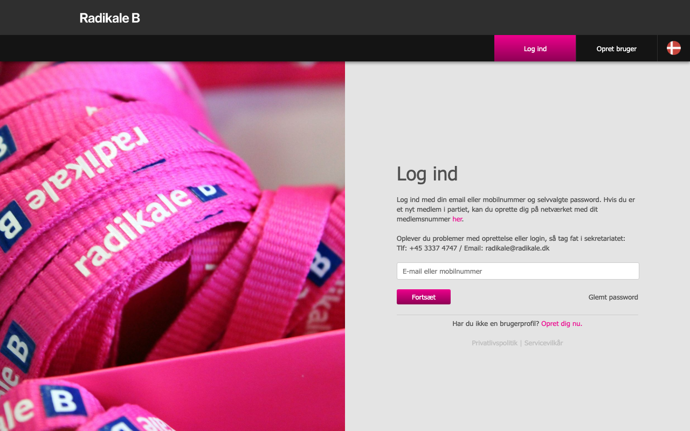Open the Servicevilkår link
This screenshot has width=690, height=431.
(543, 343)
